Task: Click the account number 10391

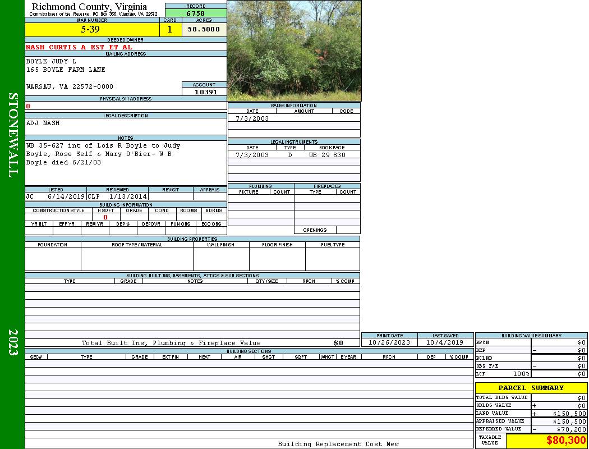Action: click(x=204, y=92)
